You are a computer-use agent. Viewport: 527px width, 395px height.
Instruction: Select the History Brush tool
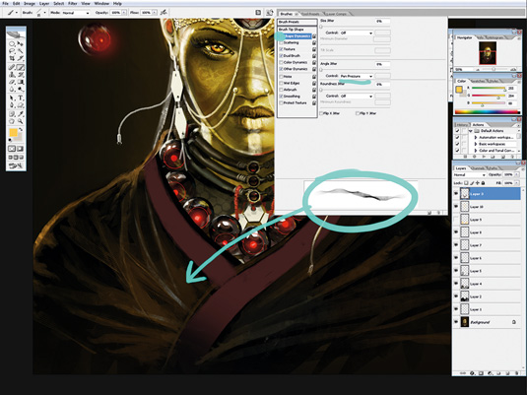[20, 75]
